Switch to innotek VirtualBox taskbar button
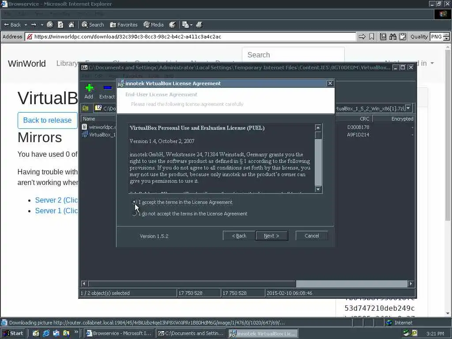The width and height of the screenshot is (452, 339). [264, 333]
